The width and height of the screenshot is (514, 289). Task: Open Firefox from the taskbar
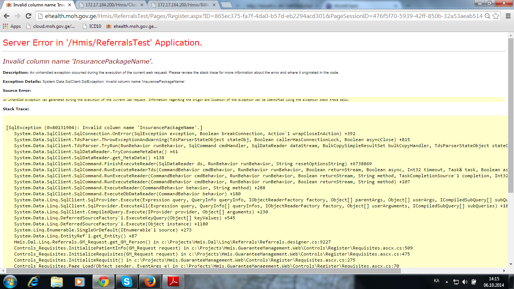tap(150, 281)
